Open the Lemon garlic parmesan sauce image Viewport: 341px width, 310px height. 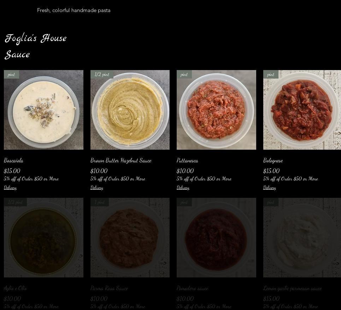click(x=302, y=237)
